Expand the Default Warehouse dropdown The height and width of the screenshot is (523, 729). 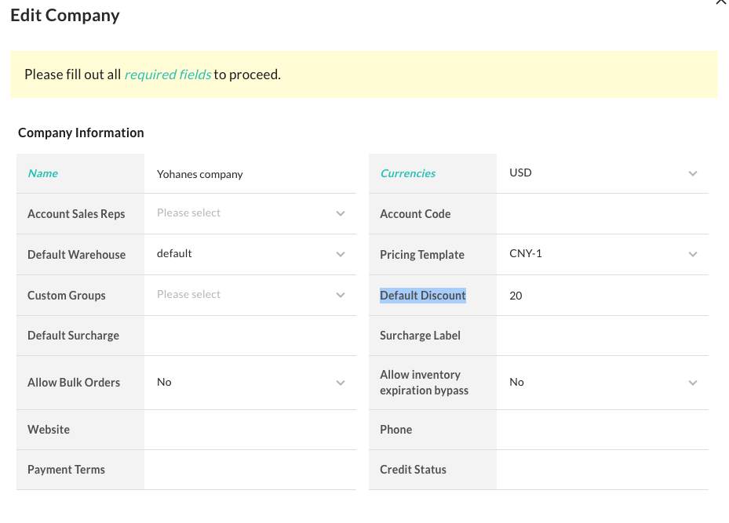[x=250, y=254]
